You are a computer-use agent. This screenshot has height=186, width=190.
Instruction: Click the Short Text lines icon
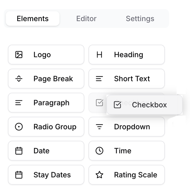pyautogui.click(x=100, y=79)
